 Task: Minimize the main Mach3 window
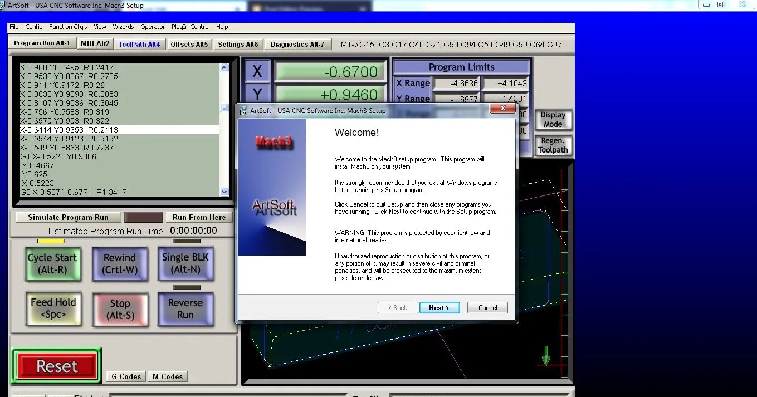(x=707, y=4)
